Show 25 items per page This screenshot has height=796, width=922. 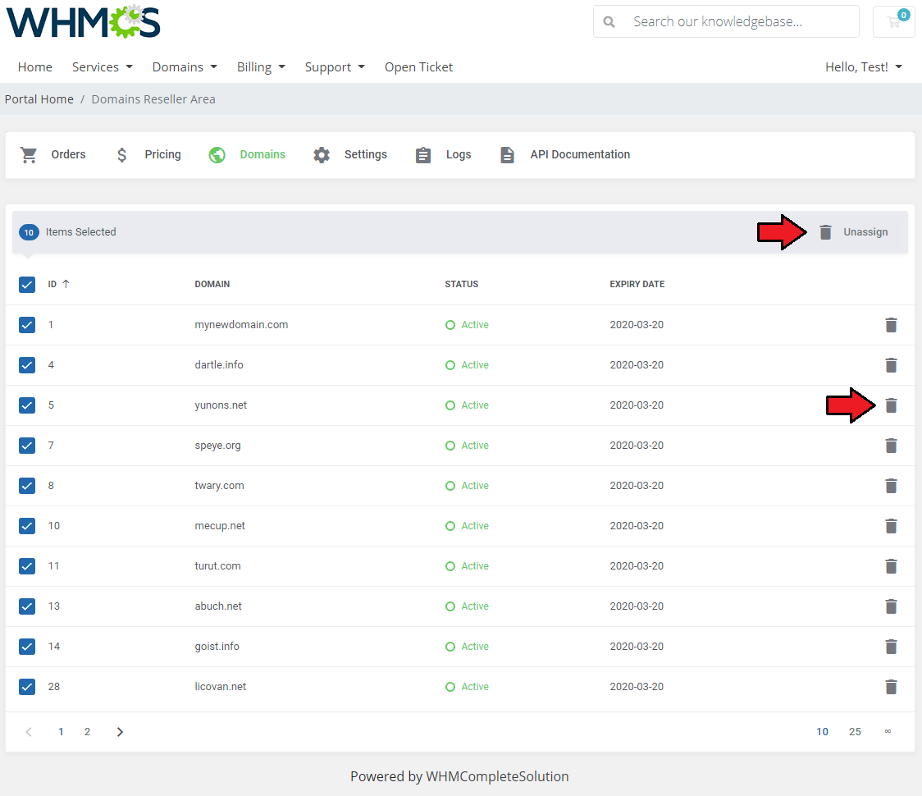point(855,732)
